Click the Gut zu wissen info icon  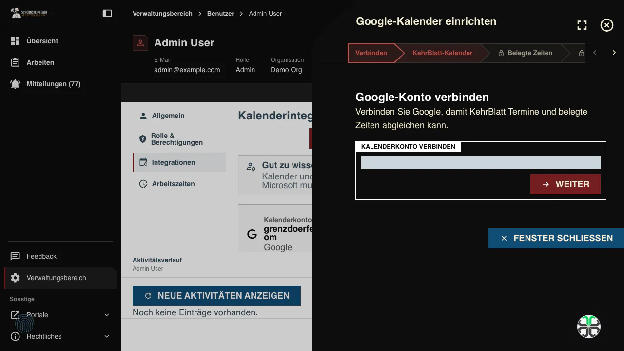tap(251, 167)
